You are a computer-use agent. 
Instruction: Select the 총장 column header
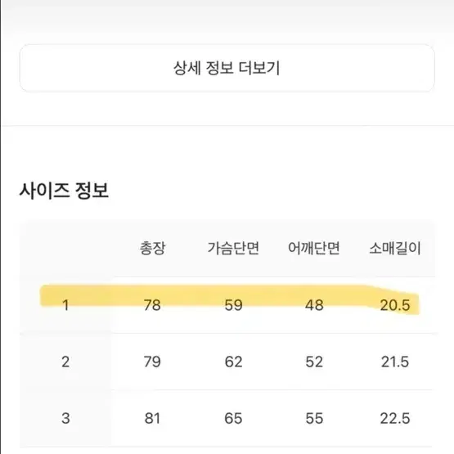point(153,248)
